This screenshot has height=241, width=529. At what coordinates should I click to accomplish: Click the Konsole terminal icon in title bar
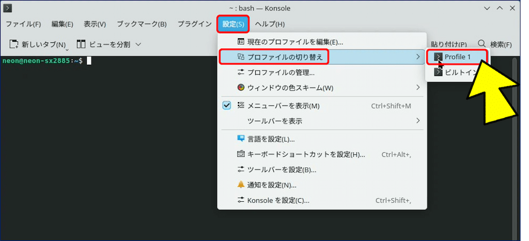[8, 8]
